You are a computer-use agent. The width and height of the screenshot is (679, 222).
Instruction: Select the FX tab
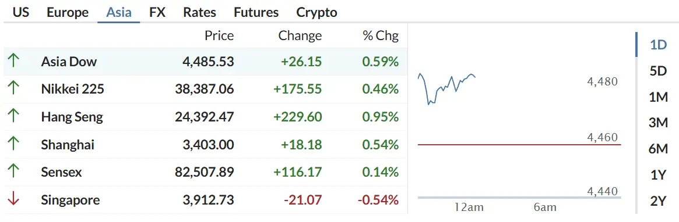(157, 12)
